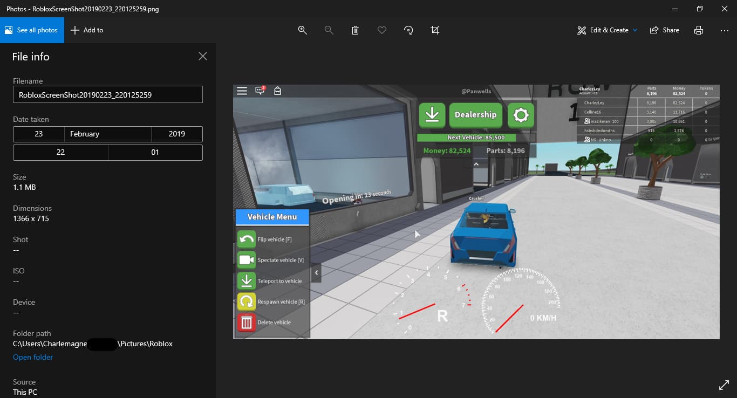
Task: Select the February month field
Action: [108, 134]
